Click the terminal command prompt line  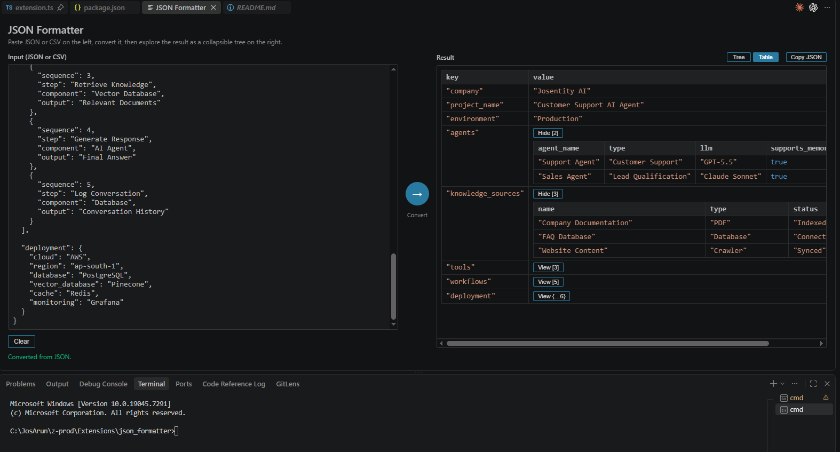point(94,431)
